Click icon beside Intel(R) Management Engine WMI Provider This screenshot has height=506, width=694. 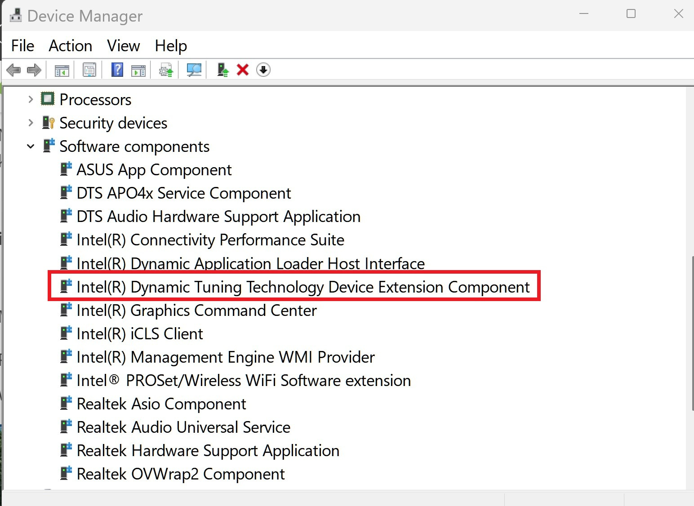pyautogui.click(x=66, y=356)
